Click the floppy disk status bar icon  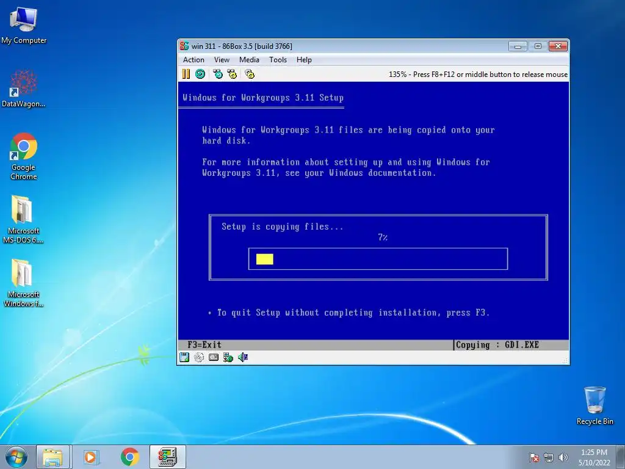[184, 357]
